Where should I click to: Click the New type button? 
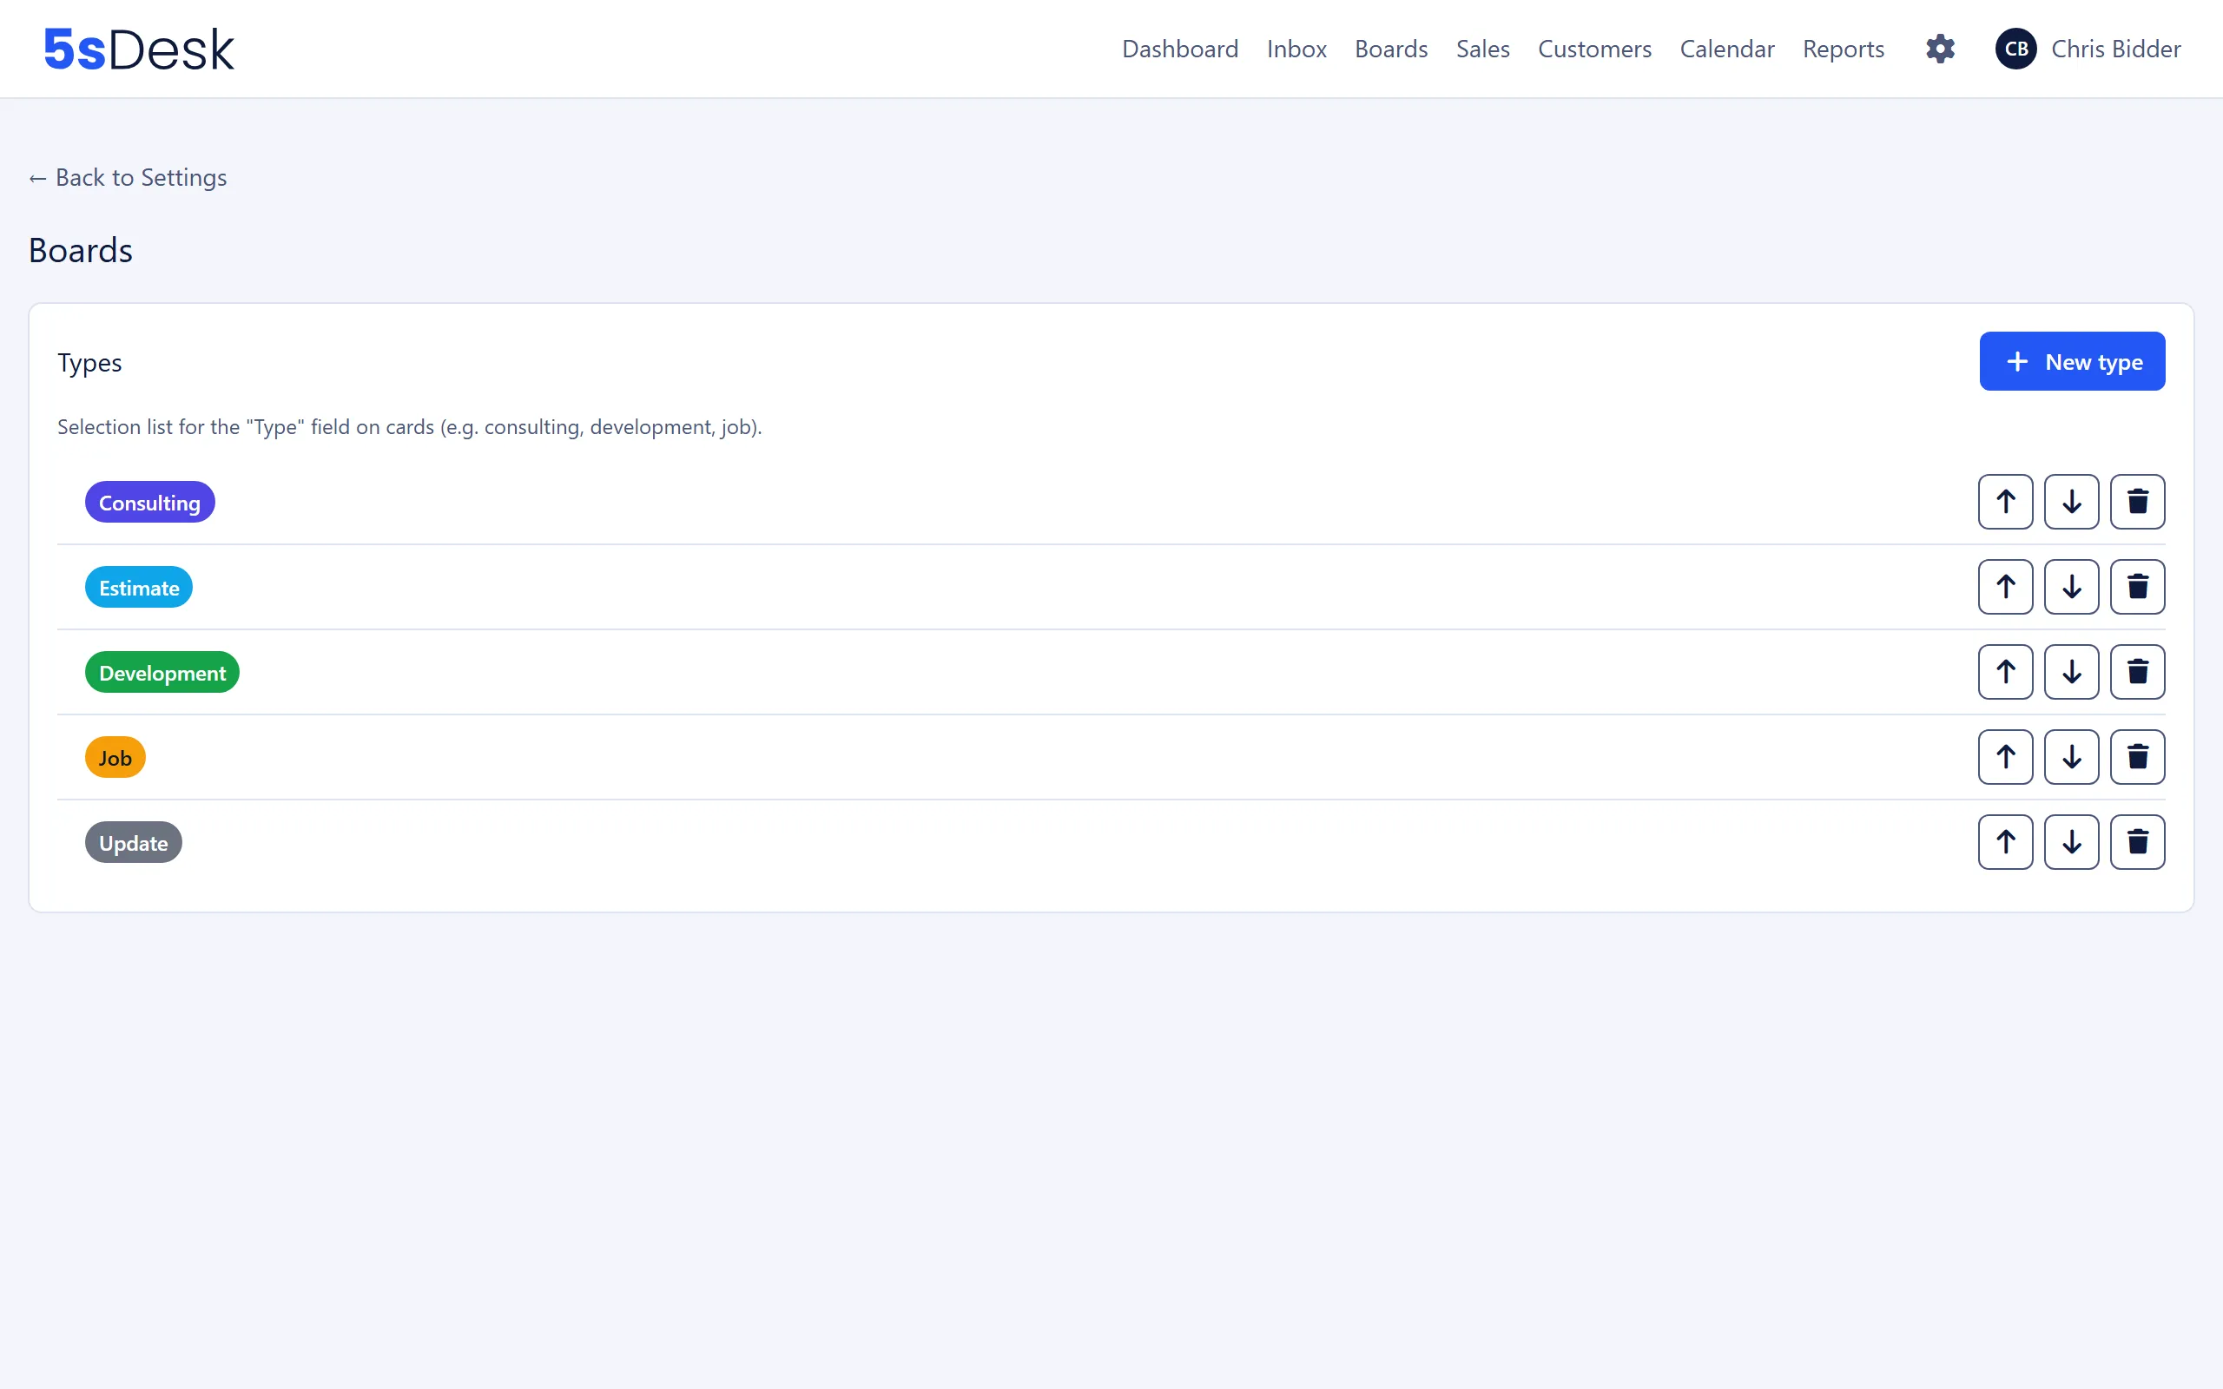click(2071, 361)
